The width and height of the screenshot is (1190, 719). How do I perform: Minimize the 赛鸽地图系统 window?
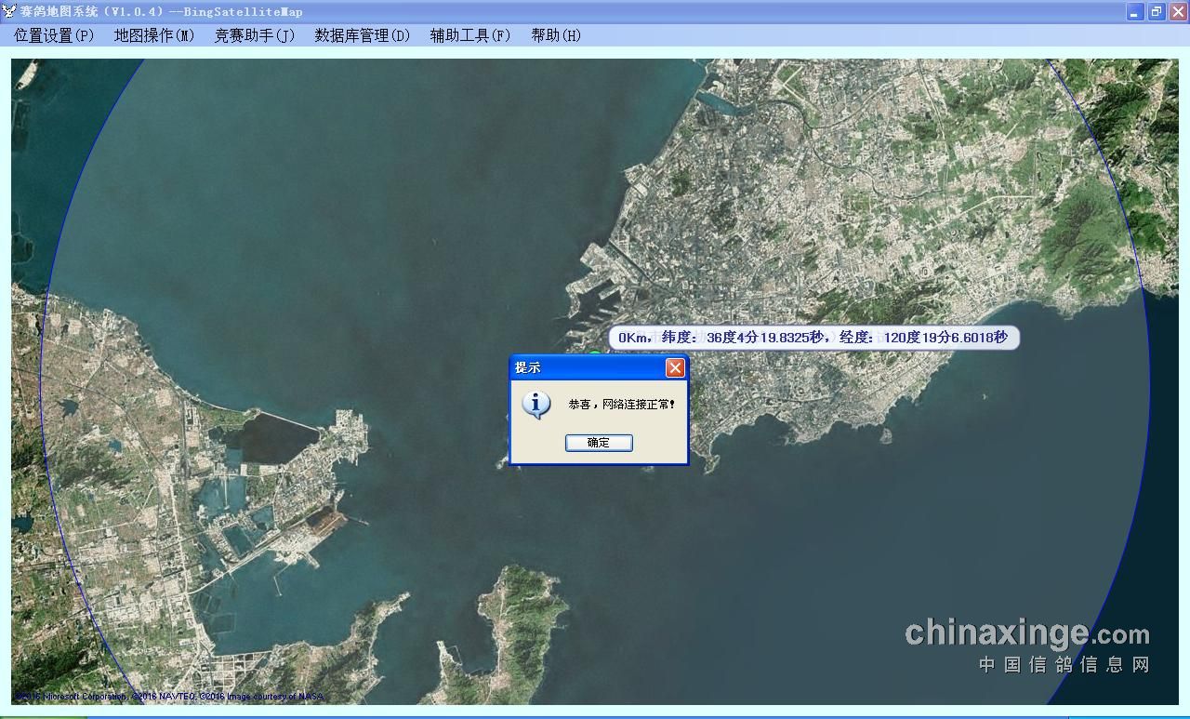1135,11
